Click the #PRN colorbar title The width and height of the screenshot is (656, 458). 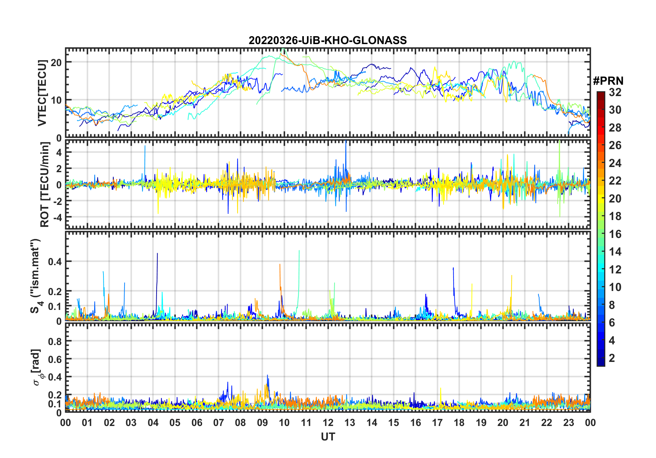[x=608, y=81]
